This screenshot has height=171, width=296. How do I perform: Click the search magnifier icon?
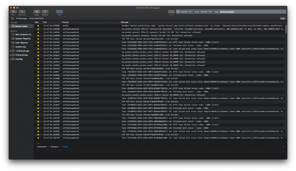pyautogui.click(x=178, y=12)
